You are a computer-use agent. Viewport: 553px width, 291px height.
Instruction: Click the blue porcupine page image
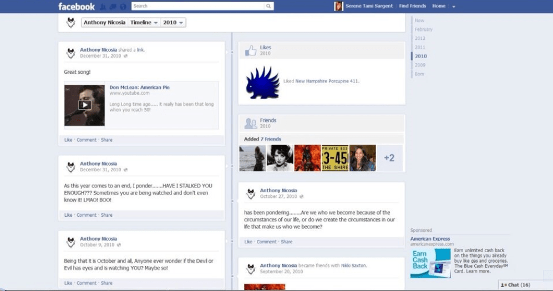click(262, 83)
